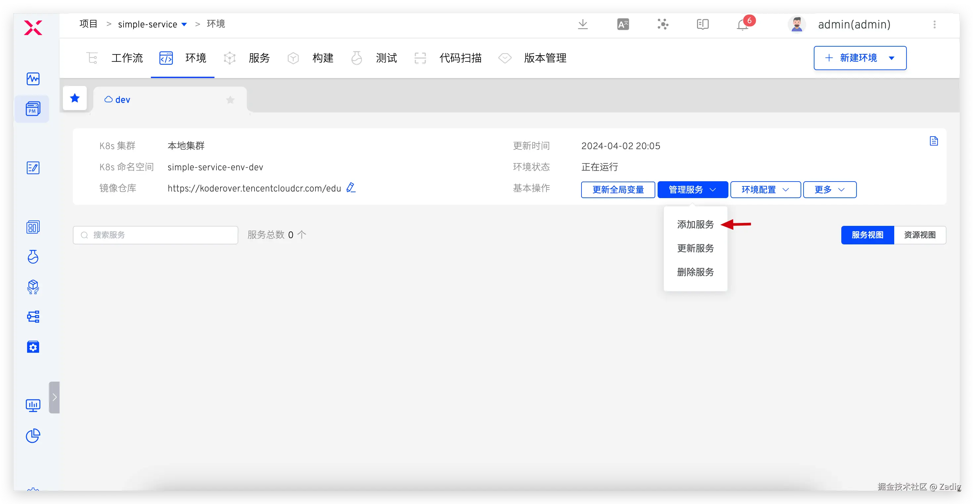Open the 环境配置 dropdown

tap(765, 189)
